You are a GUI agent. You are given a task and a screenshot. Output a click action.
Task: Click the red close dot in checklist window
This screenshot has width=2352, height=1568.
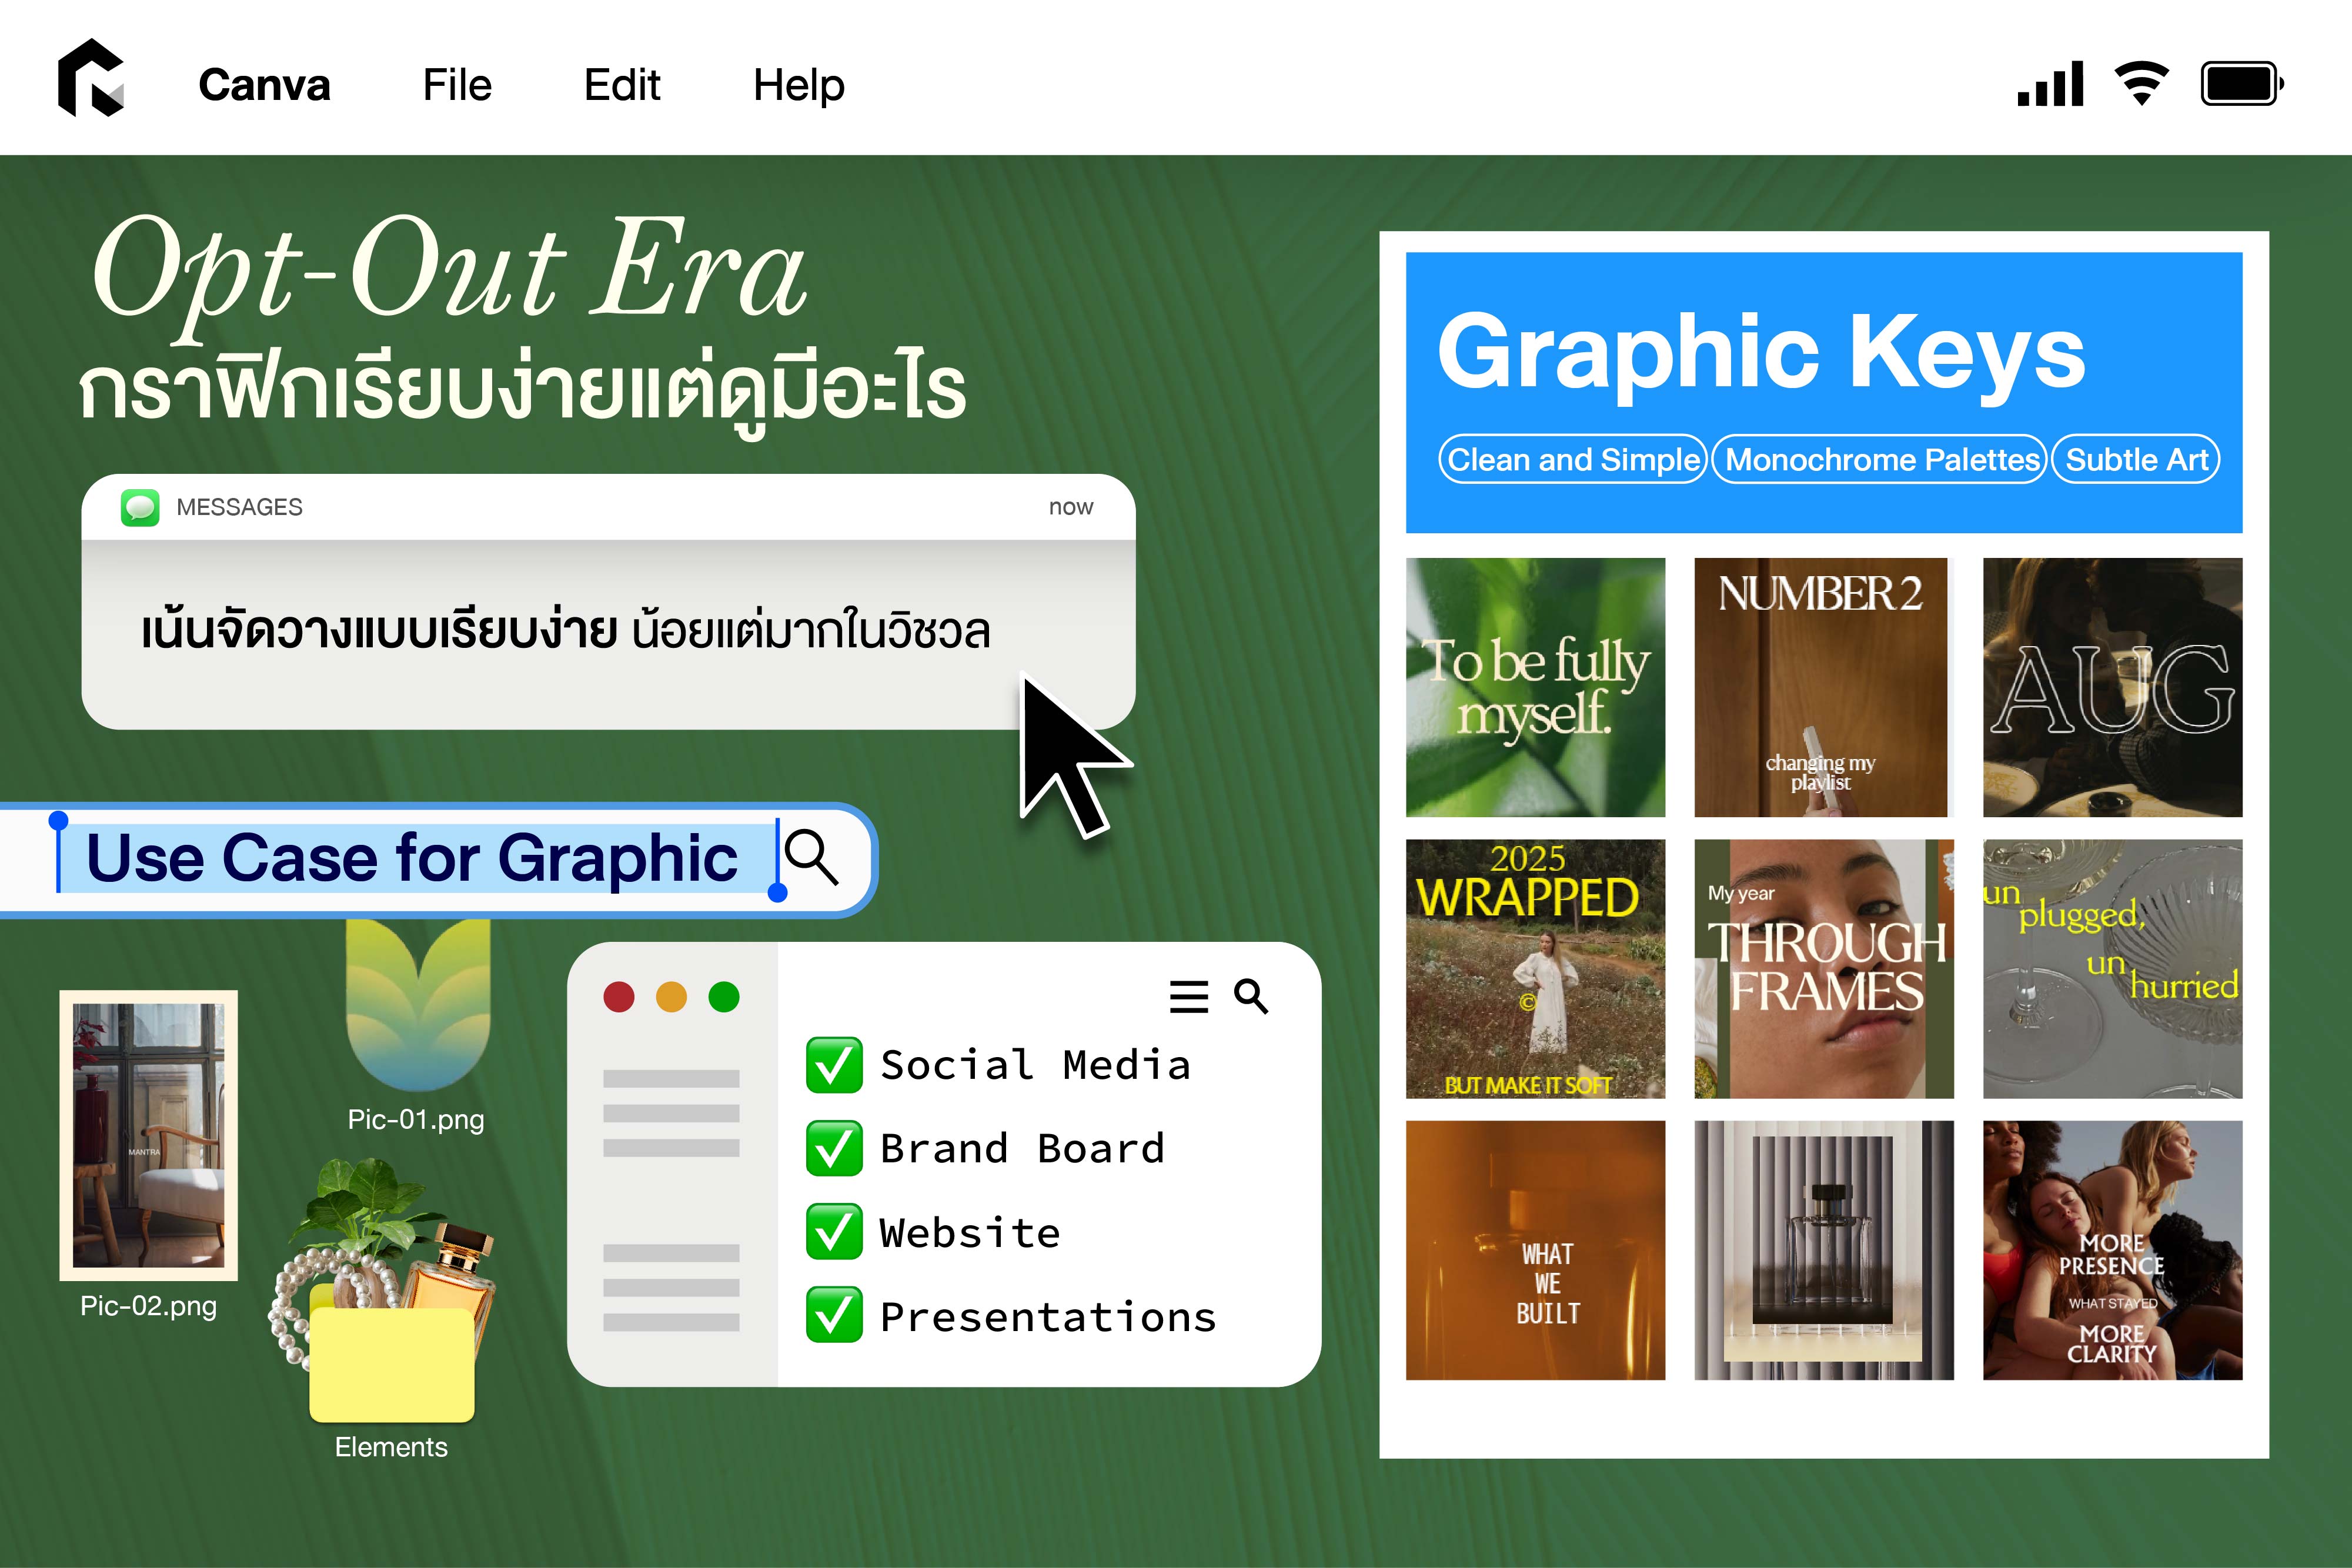click(x=619, y=997)
